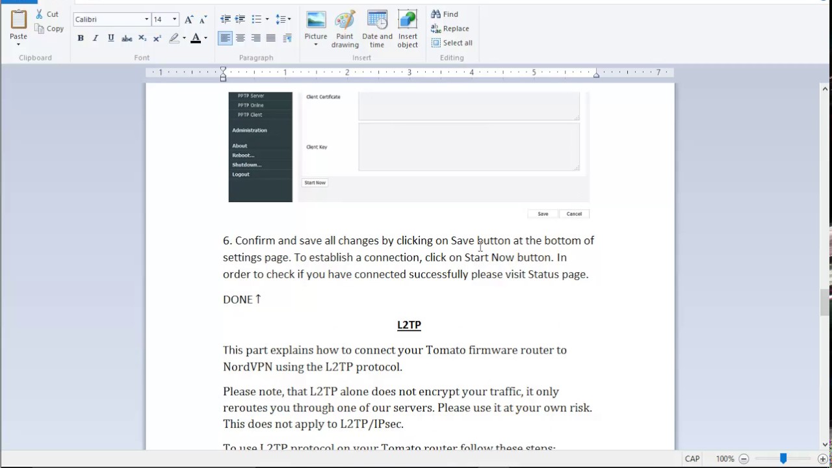Click the zoom in plus button
Image resolution: width=832 pixels, height=468 pixels.
[x=823, y=459]
